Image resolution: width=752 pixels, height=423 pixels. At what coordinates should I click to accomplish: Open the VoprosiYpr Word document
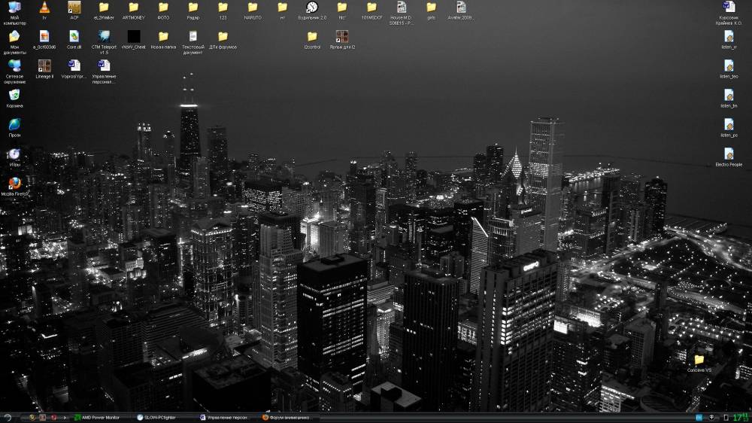[x=74, y=65]
